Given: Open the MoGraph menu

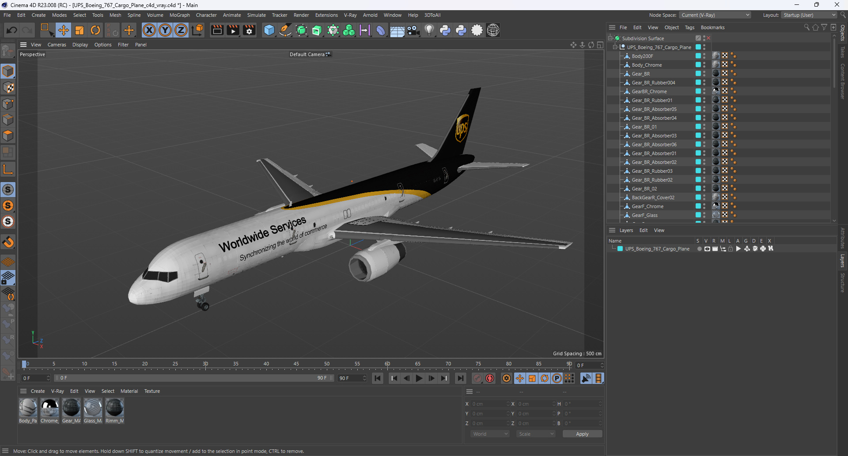Looking at the screenshot, I should pyautogui.click(x=179, y=15).
